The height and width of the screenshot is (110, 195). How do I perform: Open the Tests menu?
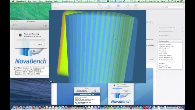click(41, 1)
